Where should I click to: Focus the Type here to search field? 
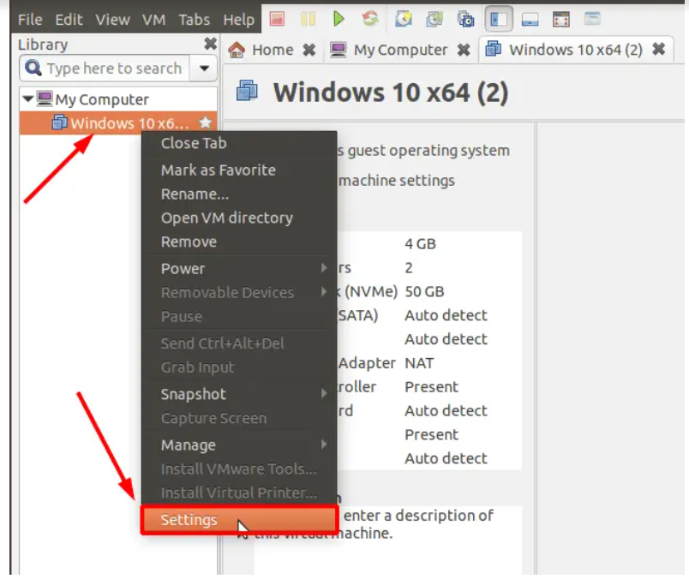(114, 68)
